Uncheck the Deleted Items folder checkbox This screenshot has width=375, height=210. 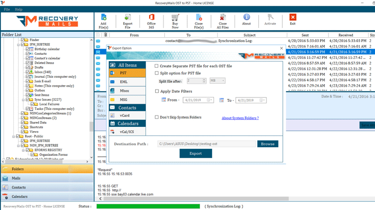[27, 63]
